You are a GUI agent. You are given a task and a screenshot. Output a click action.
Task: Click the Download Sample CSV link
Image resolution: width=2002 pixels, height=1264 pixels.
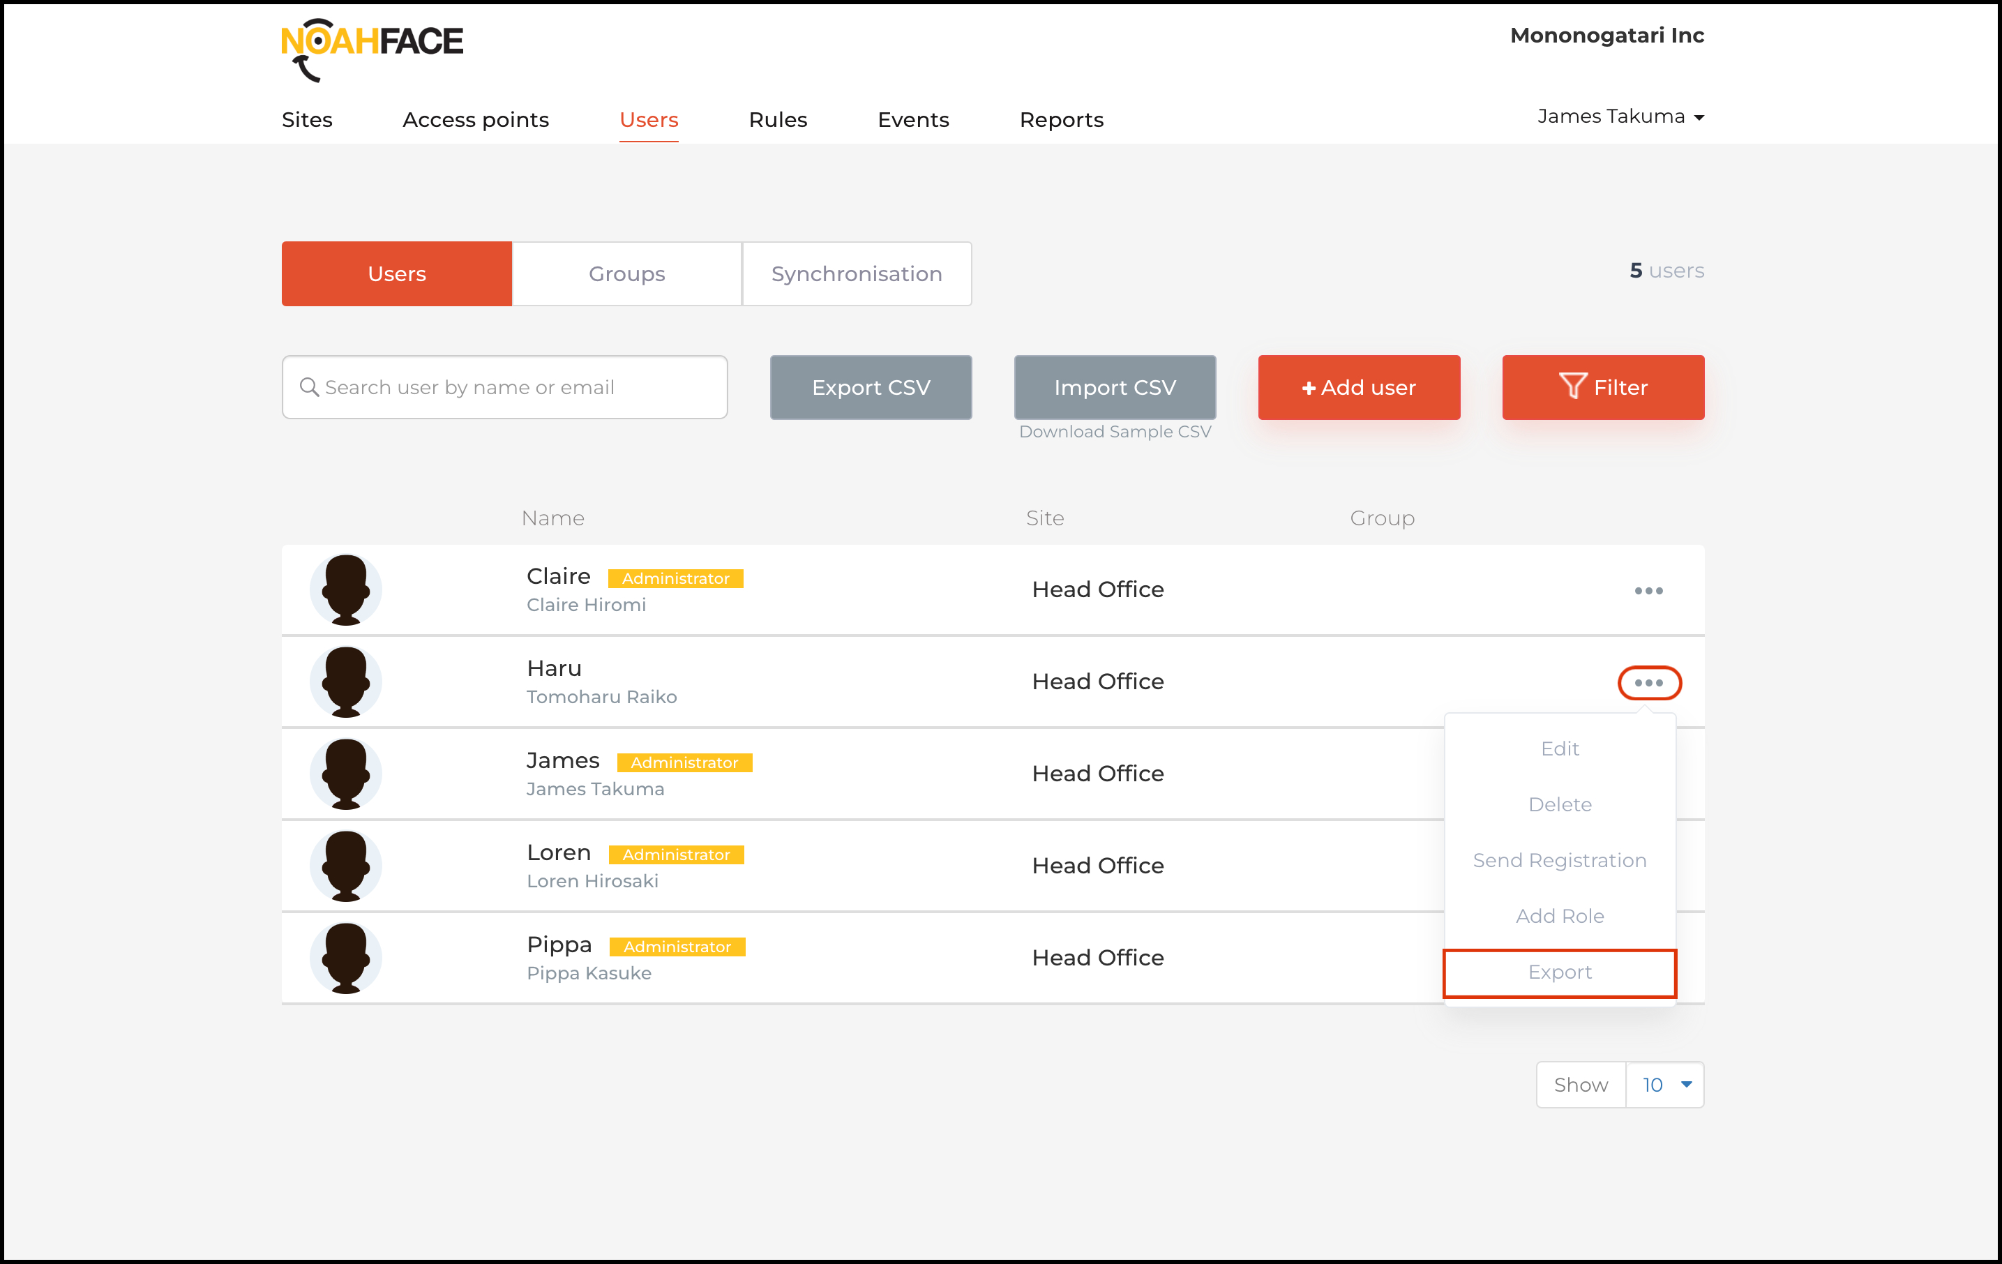[1114, 432]
